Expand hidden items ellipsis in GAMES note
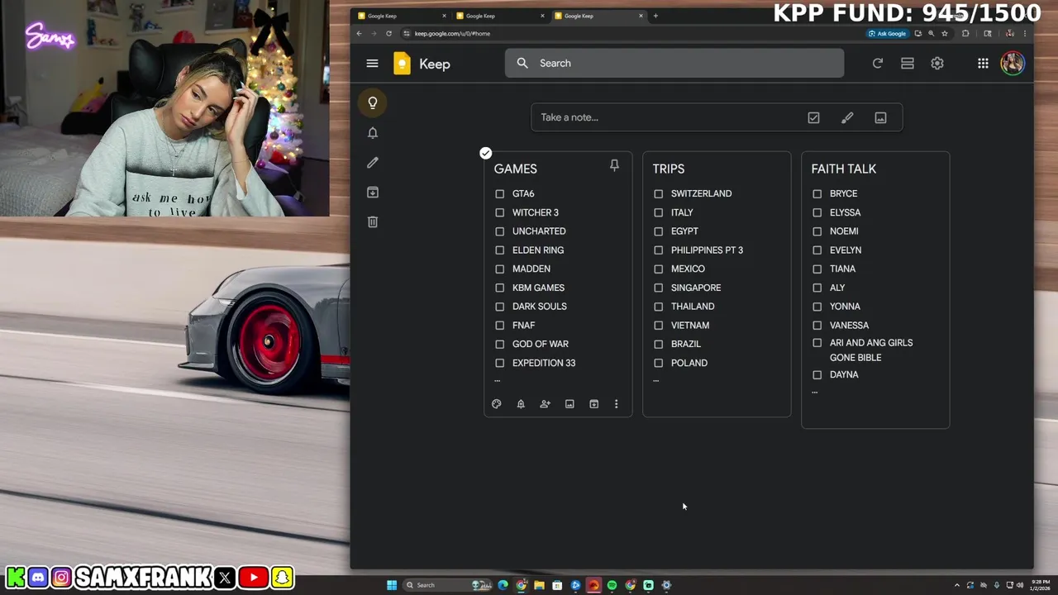 497,381
